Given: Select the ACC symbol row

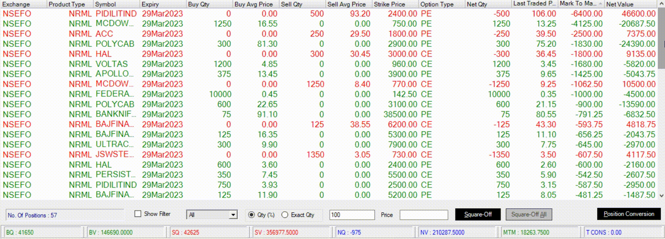Looking at the screenshot, I should coord(104,34).
